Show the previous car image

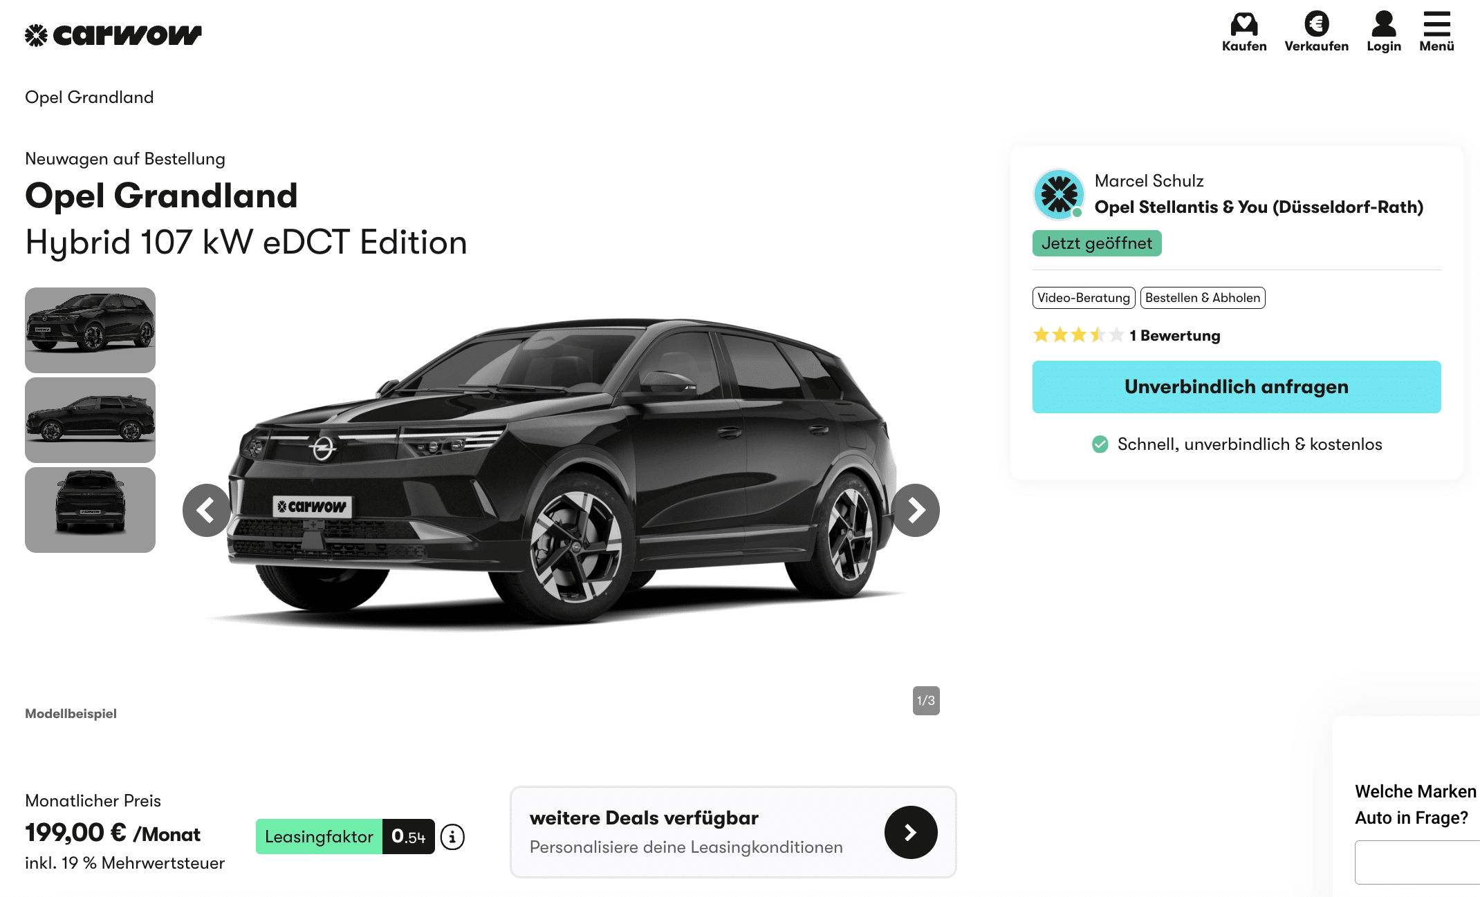206,510
